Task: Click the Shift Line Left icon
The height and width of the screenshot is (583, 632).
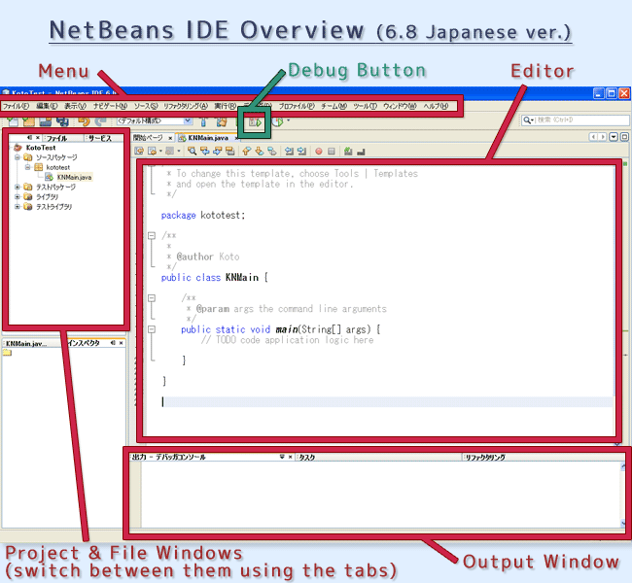Action: click(x=289, y=151)
